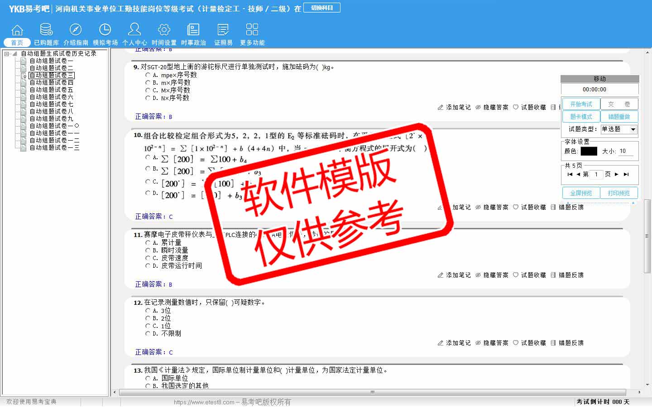Click pencil icon for question 12 notes
Viewport: 652px width, 407px height.
441,343
